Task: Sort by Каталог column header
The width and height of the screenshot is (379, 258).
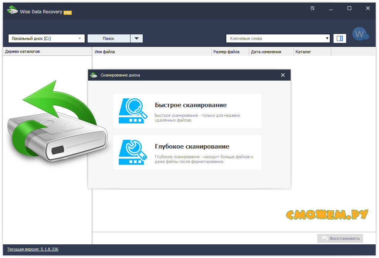Action: tap(312, 52)
